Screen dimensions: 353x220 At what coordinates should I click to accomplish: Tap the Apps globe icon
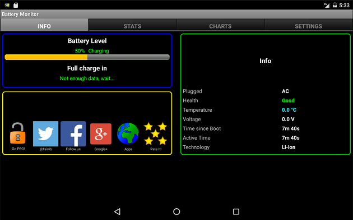[128, 133]
